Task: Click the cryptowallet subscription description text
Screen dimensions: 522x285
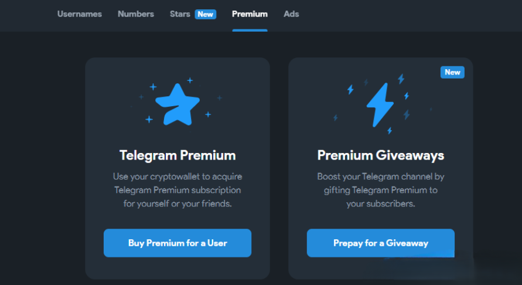Action: click(x=178, y=190)
